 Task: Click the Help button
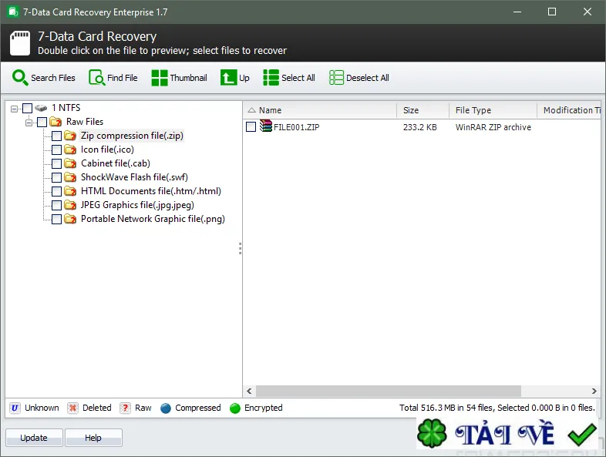93,438
